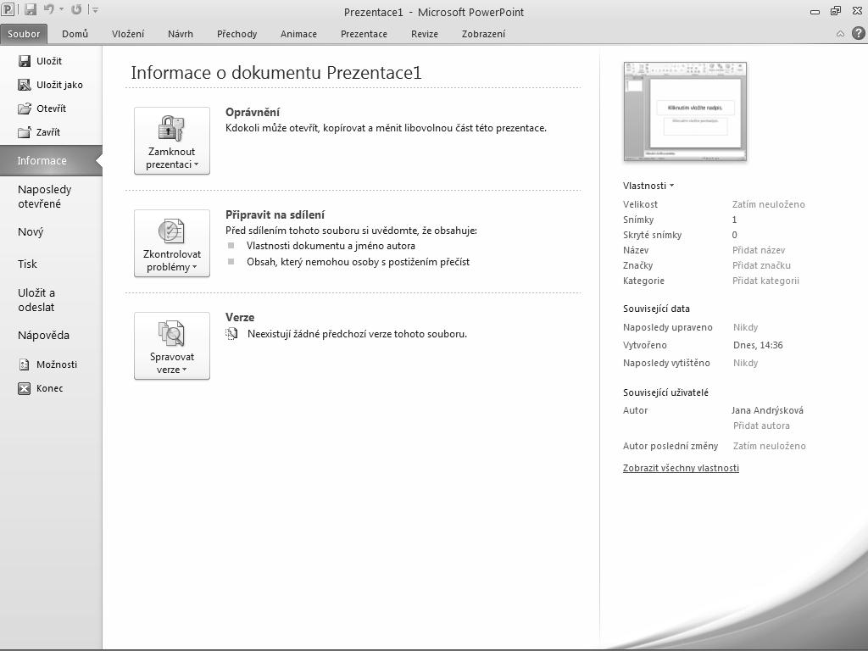This screenshot has height=651, width=868.
Task: Click the Oprávnění heading text
Action: (x=253, y=112)
